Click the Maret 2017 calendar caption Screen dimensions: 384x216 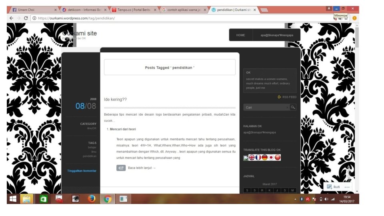(270, 184)
